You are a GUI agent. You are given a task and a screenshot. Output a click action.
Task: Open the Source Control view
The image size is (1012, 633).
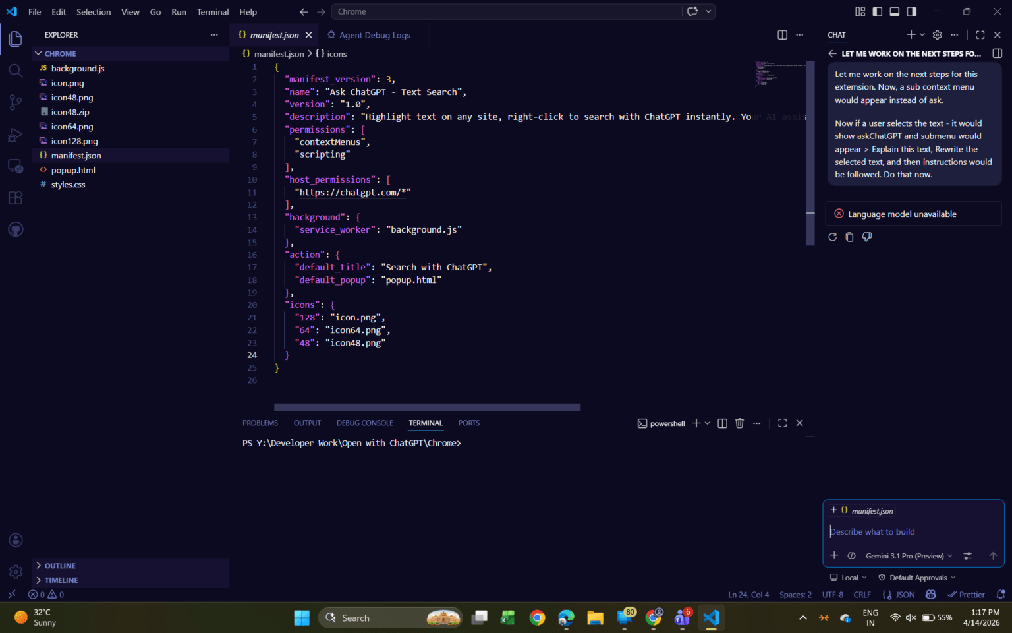[16, 102]
